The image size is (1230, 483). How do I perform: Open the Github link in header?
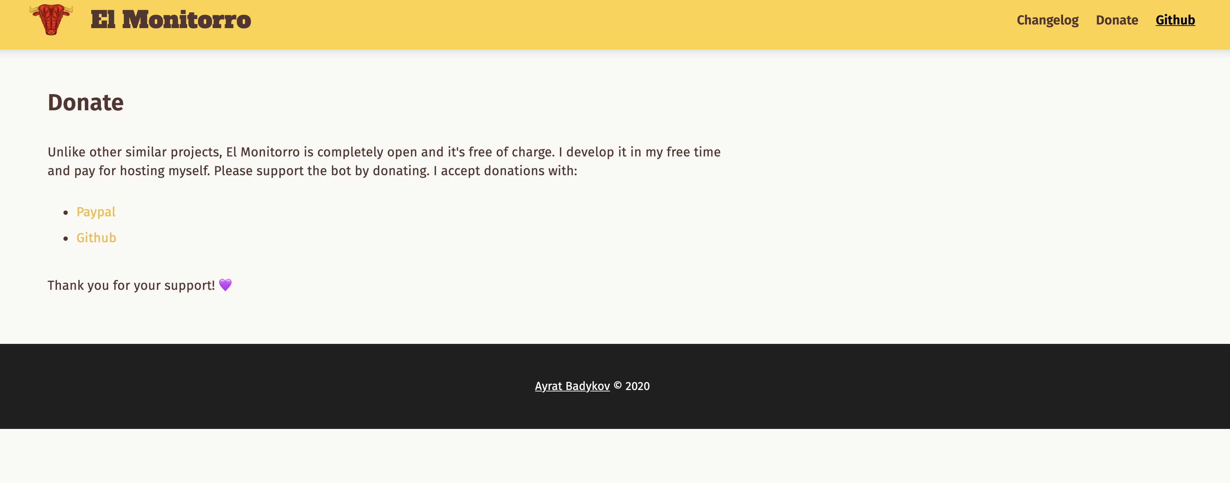pyautogui.click(x=1174, y=20)
